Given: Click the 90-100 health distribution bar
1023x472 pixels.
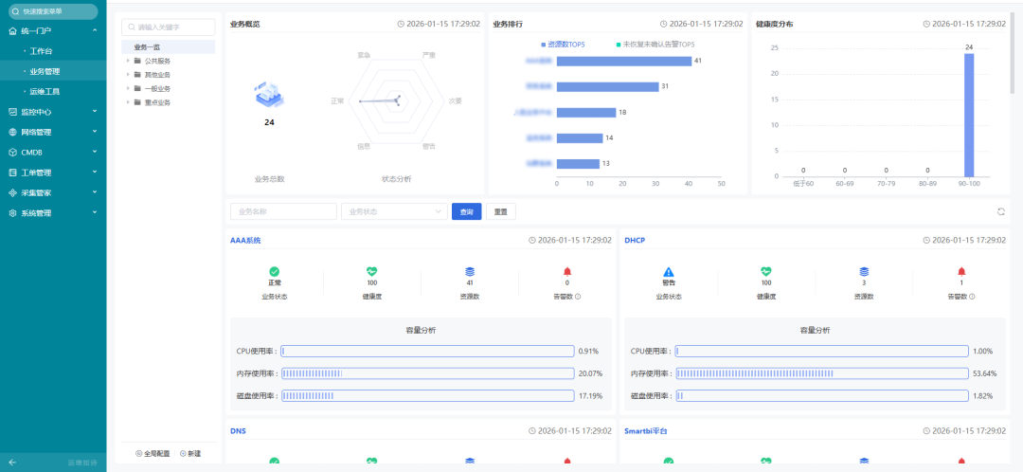Looking at the screenshot, I should [969, 114].
